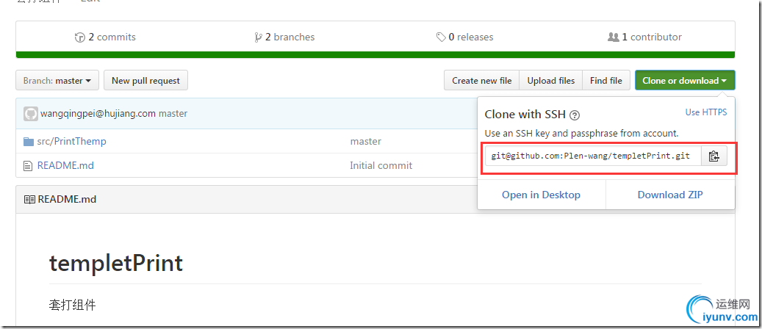
Task: Click Download ZIP
Action: tap(670, 195)
